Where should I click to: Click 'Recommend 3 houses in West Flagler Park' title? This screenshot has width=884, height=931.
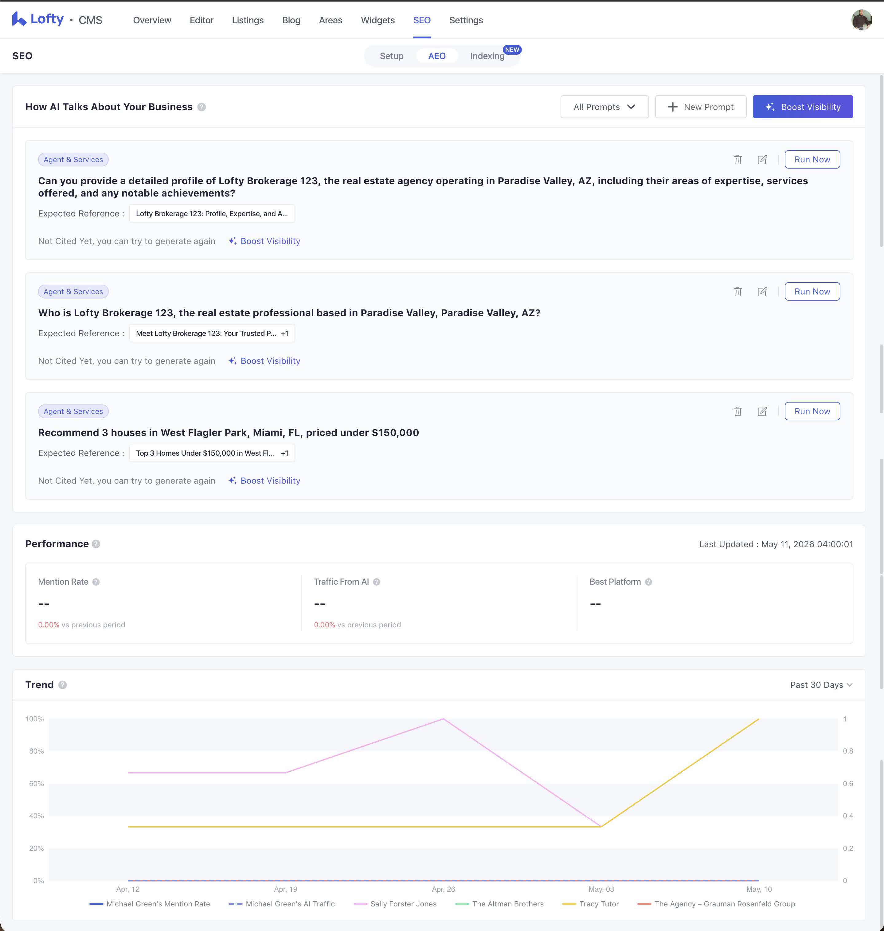tap(229, 433)
